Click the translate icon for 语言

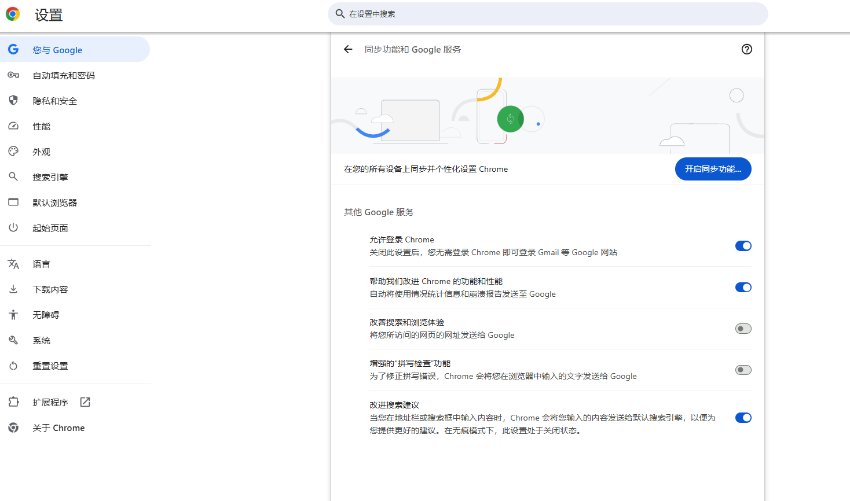[x=13, y=264]
